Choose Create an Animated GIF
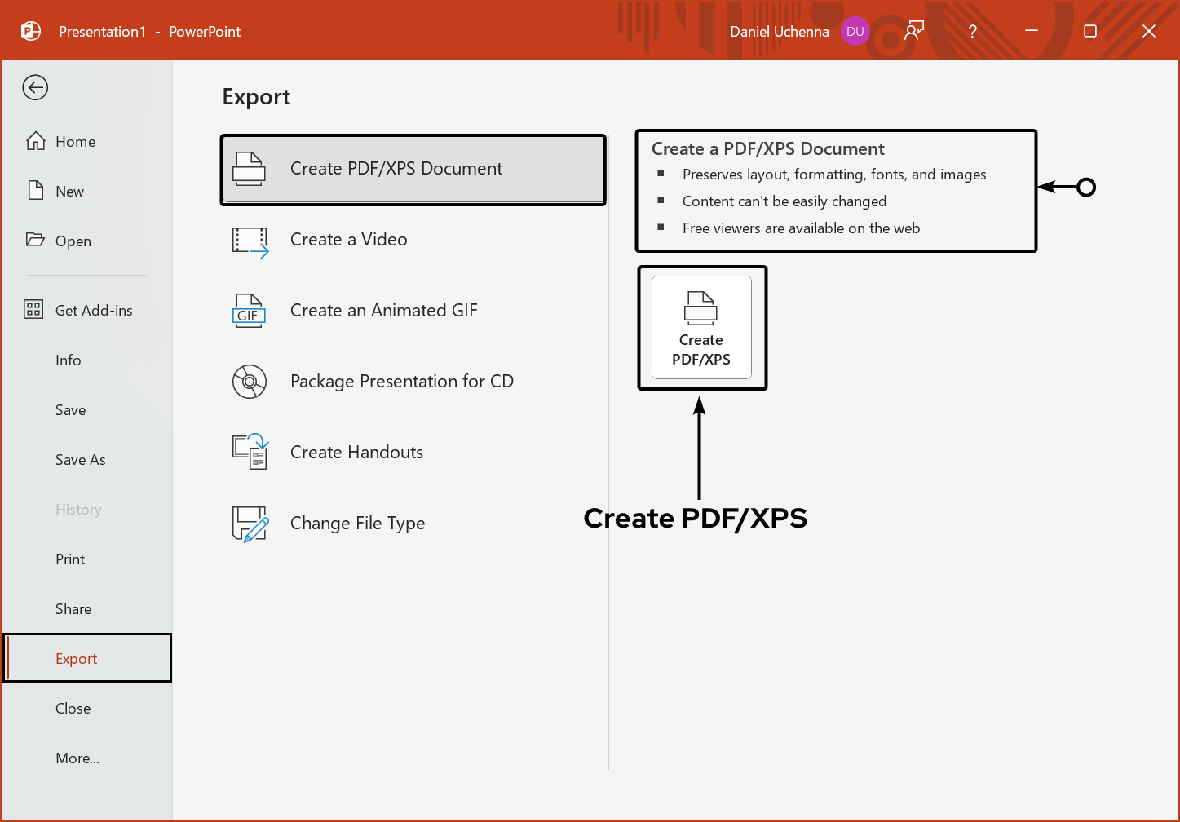Image resolution: width=1180 pixels, height=822 pixels. [x=383, y=310]
